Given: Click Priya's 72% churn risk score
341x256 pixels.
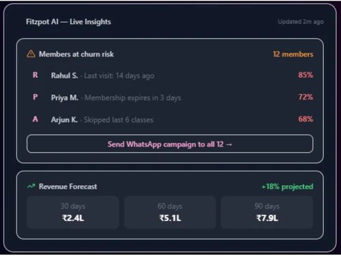Looking at the screenshot, I should click(x=306, y=97).
